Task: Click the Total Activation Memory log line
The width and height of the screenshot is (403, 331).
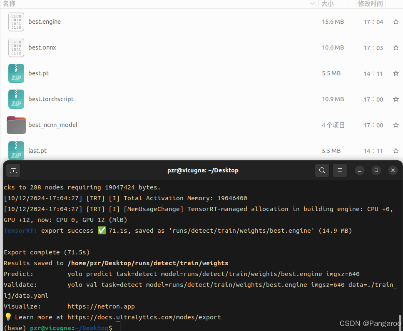Action: coord(125,198)
